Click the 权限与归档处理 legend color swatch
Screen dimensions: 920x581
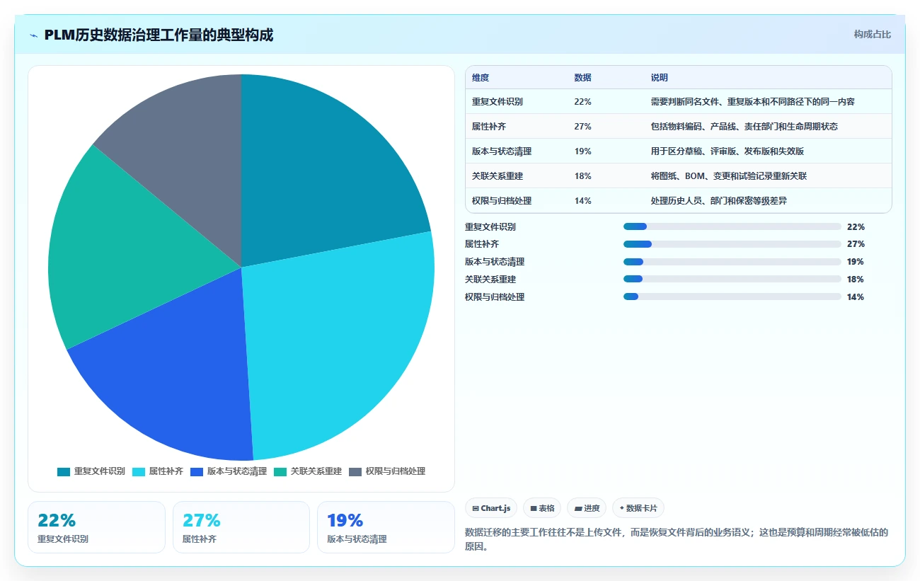coord(355,471)
